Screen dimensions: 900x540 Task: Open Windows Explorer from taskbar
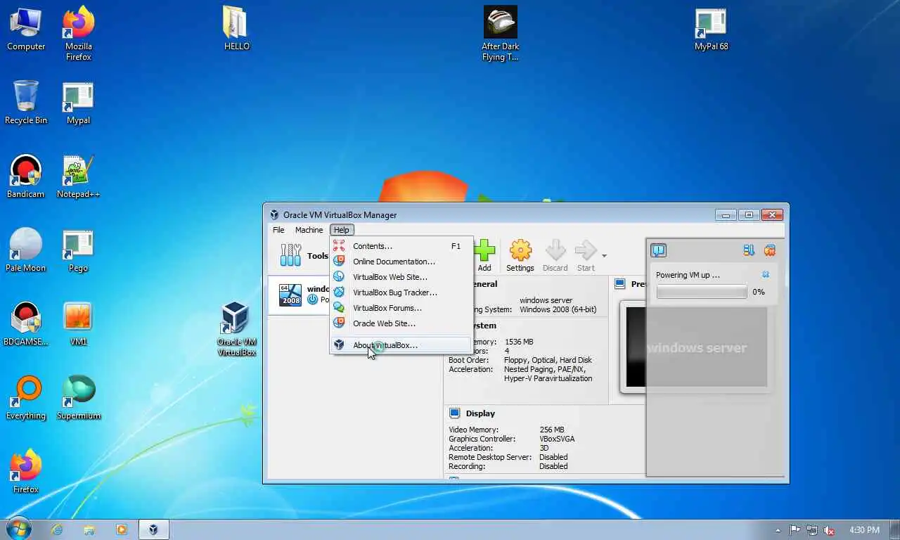89,529
